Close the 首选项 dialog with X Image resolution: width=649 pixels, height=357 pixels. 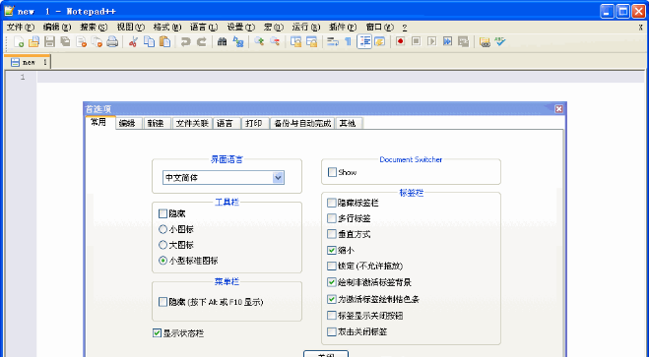(558, 108)
